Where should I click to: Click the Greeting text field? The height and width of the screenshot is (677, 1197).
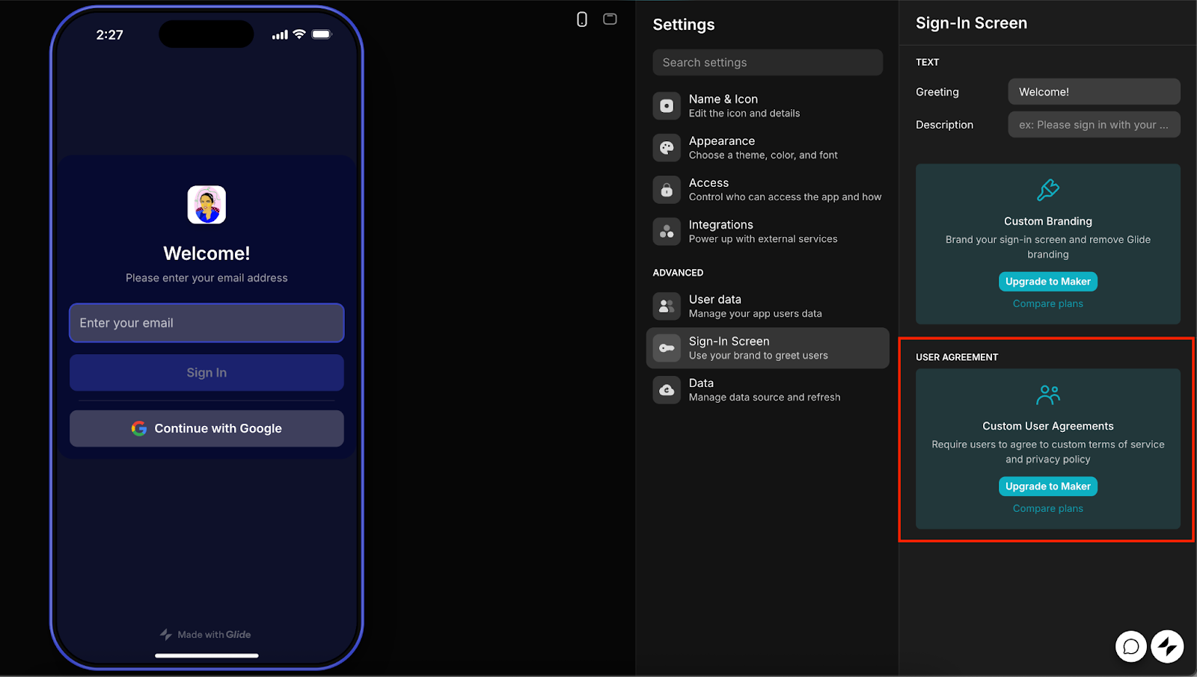[x=1094, y=92]
